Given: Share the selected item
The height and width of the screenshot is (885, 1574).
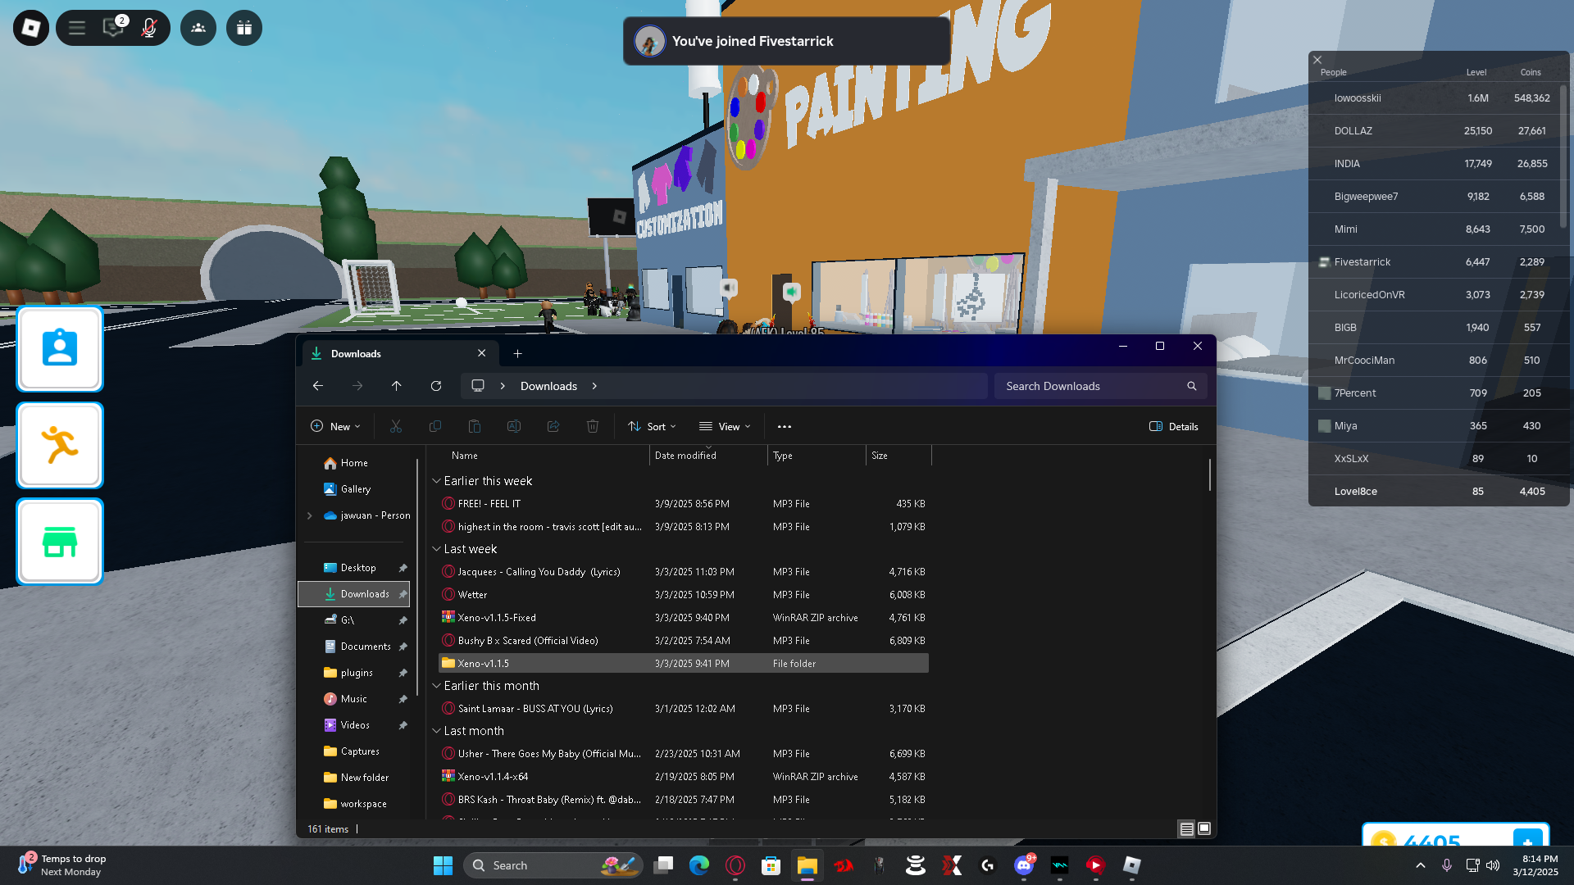Looking at the screenshot, I should [x=553, y=426].
